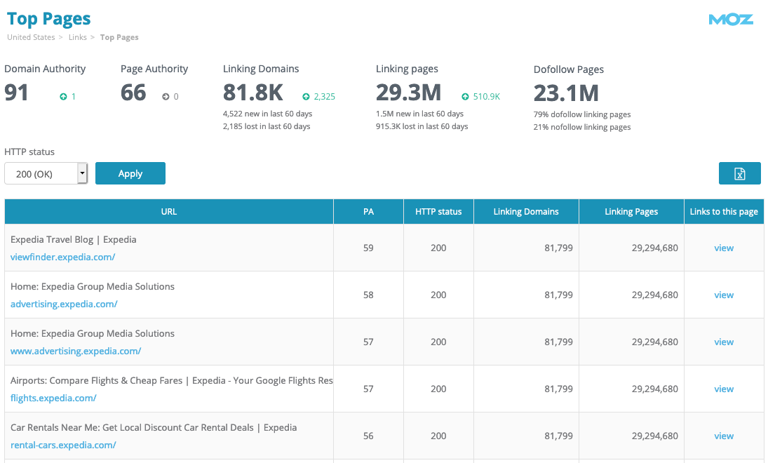Navigate to Links in the breadcrumb
This screenshot has height=463, width=768.
pos(77,36)
